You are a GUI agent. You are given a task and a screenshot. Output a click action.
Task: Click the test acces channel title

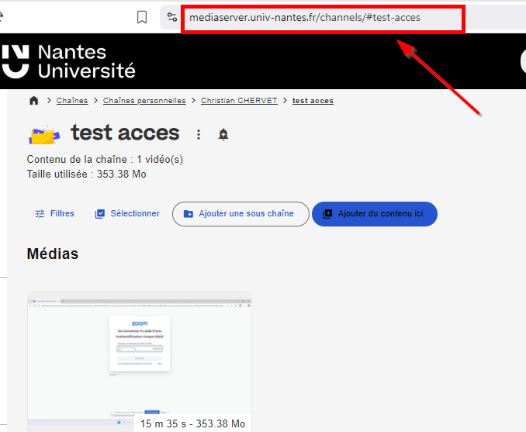click(125, 133)
